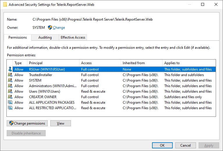
Task: Sort by the Applies to column header
Action: (x=189, y=63)
